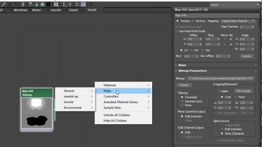Image resolution: width=262 pixels, height=147 pixels.
Task: Click the View Image button
Action: pos(243,91)
